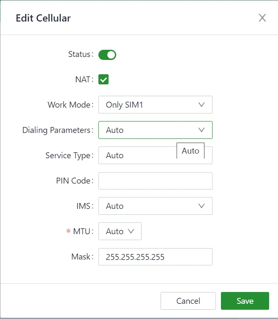
Task: Cancel the cellular edit
Action: tap(188, 301)
